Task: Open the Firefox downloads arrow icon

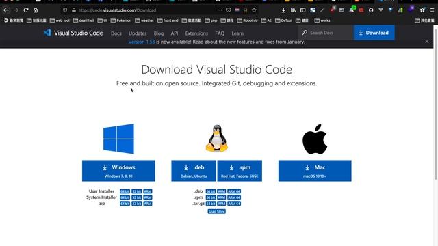Action: pyautogui.click(x=283, y=10)
